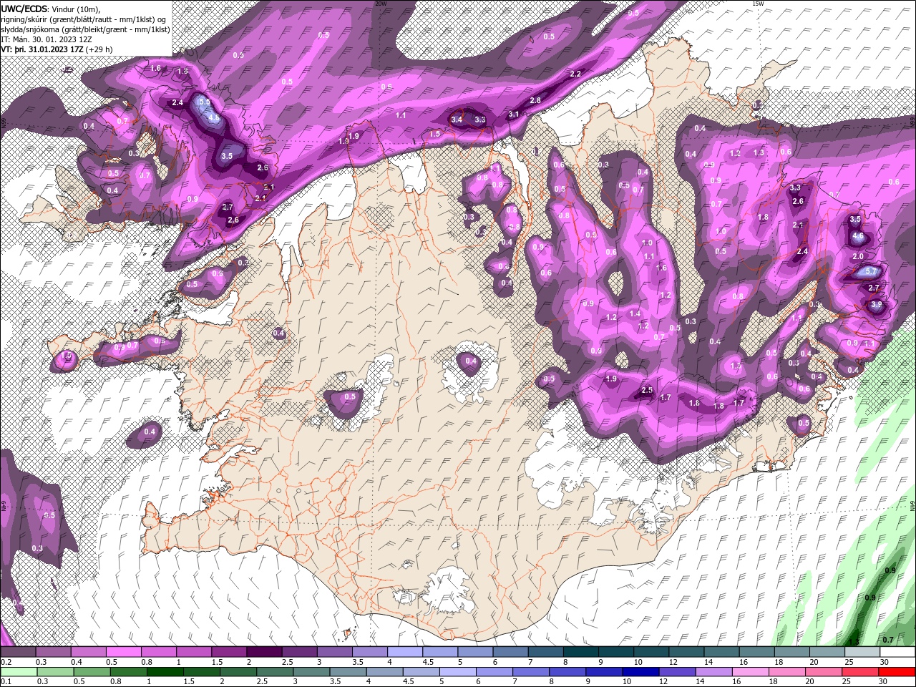Screen dimensions: 916x687
Task: Click lower legend swatch between 1 and 1.5
Action: point(165,672)
